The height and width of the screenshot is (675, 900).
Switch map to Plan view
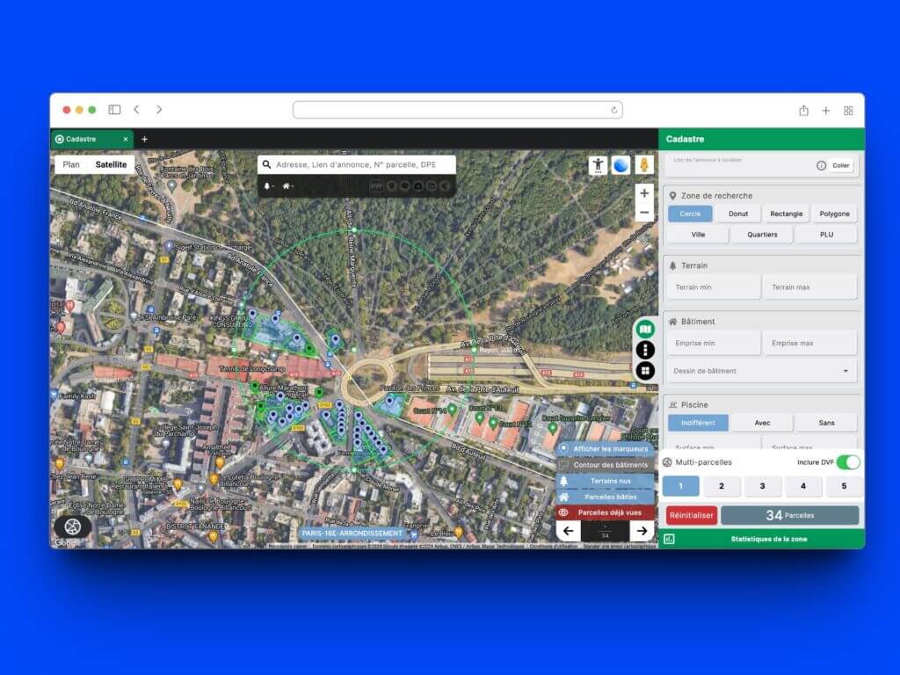click(71, 164)
